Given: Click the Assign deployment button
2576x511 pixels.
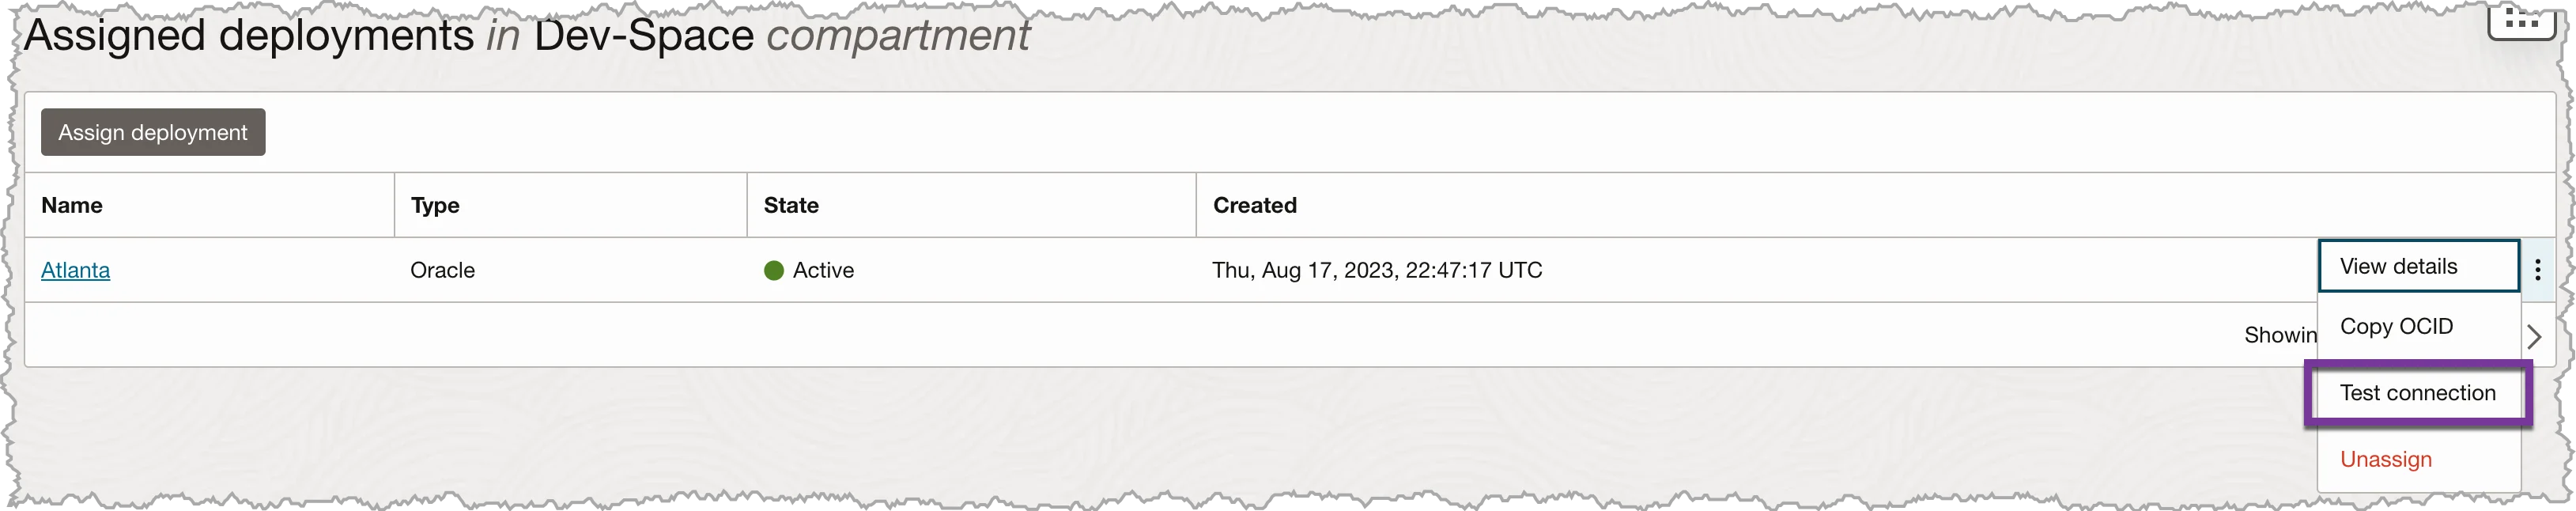Looking at the screenshot, I should coord(153,132).
